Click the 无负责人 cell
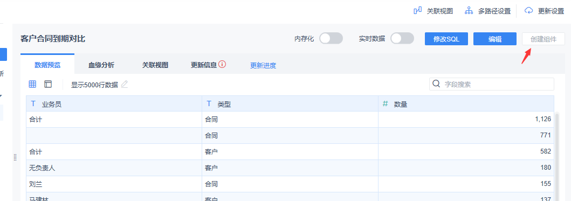This screenshot has height=201, width=571. tap(114, 168)
